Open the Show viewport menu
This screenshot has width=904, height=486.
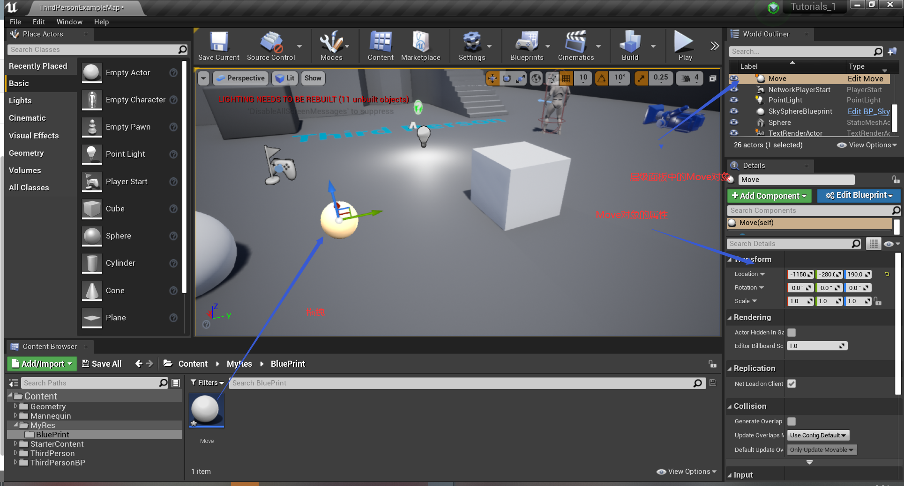[313, 78]
